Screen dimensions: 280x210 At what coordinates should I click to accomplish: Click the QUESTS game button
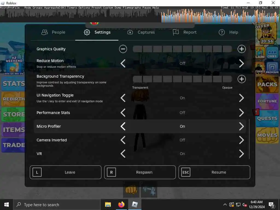[267, 118]
